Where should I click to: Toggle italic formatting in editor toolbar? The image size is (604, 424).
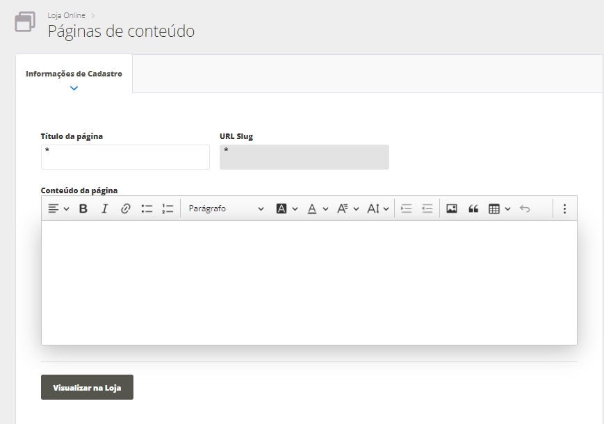tap(104, 209)
